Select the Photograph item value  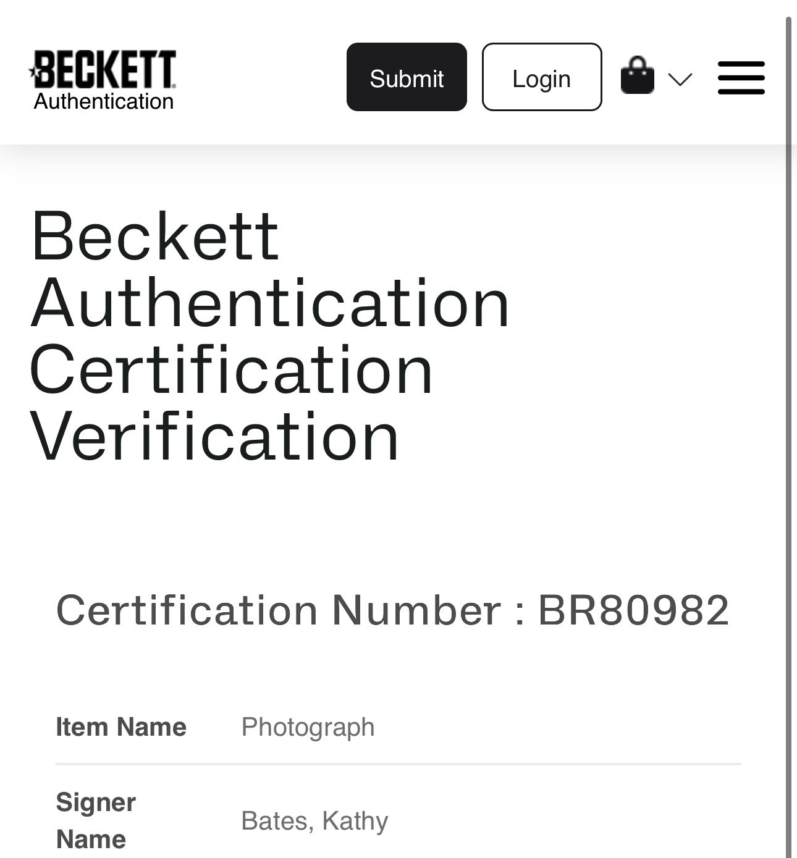click(308, 728)
